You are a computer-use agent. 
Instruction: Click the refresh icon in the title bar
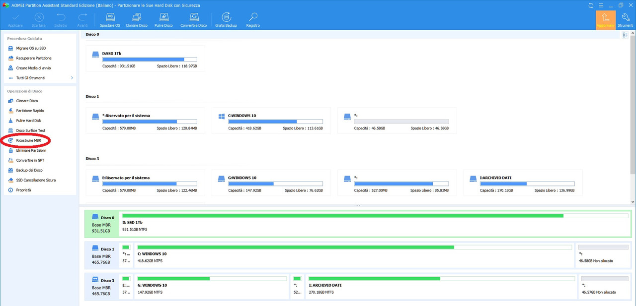click(591, 5)
